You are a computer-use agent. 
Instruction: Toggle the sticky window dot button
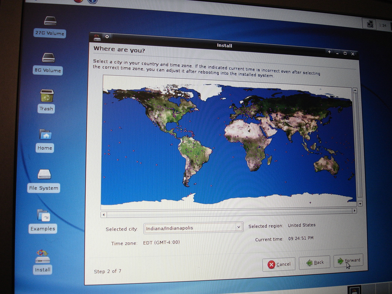[107, 36]
